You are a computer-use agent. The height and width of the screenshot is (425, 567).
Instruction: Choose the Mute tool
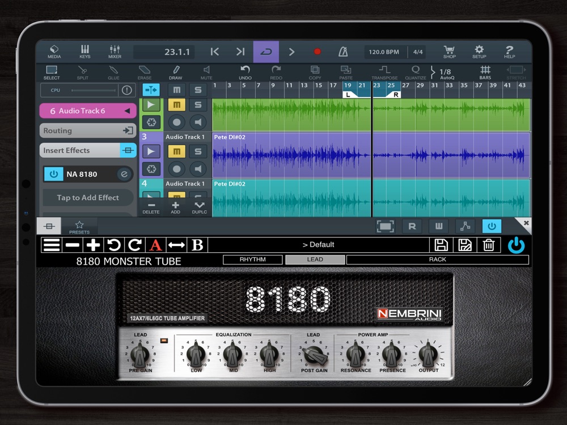206,73
